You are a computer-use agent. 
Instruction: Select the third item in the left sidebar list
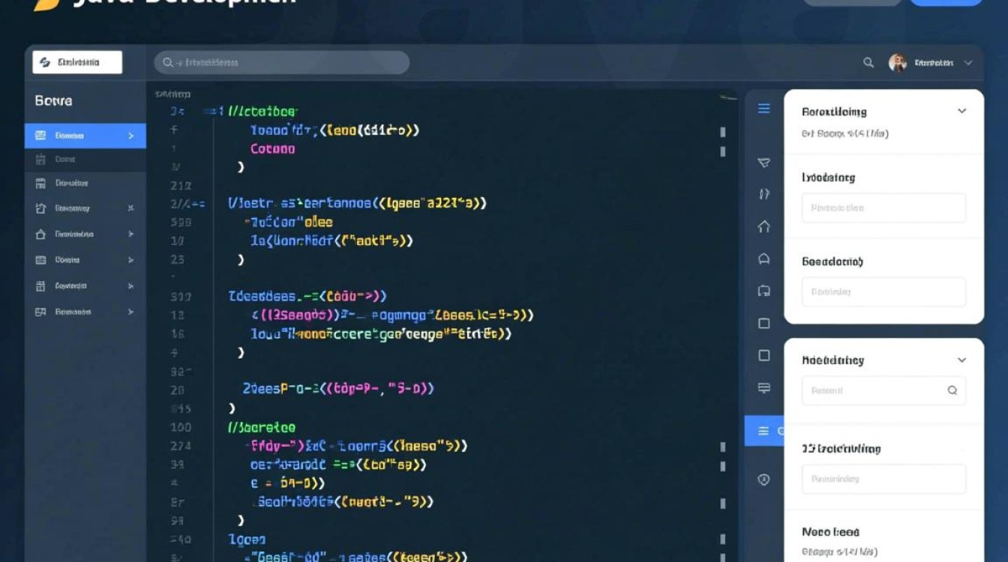click(x=71, y=183)
